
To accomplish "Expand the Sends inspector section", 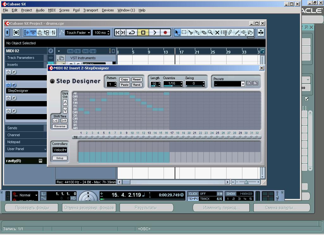I will pyautogui.click(x=26, y=128).
